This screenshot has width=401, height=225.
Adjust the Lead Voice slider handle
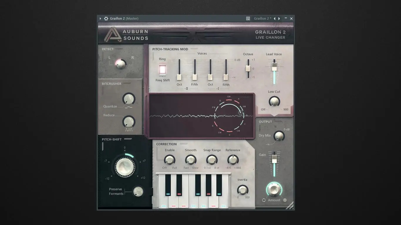point(274,67)
